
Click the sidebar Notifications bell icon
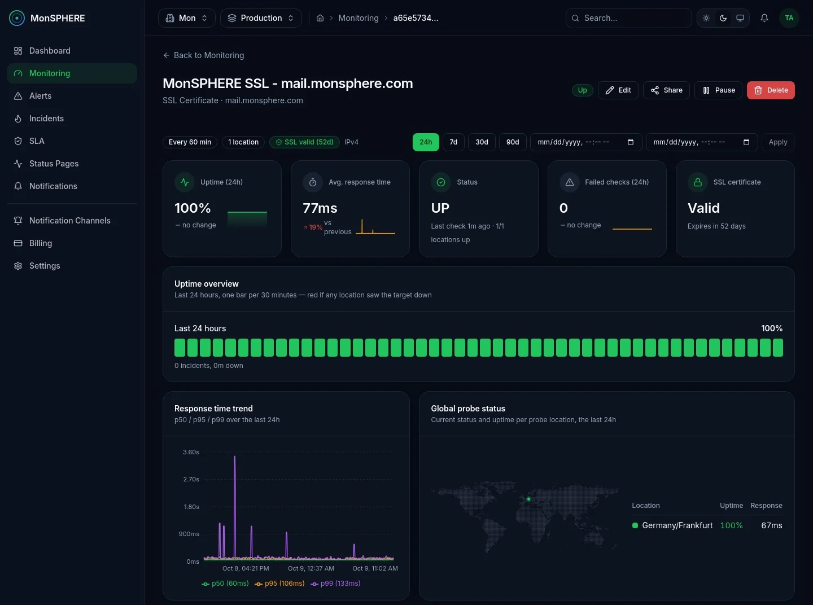click(18, 186)
